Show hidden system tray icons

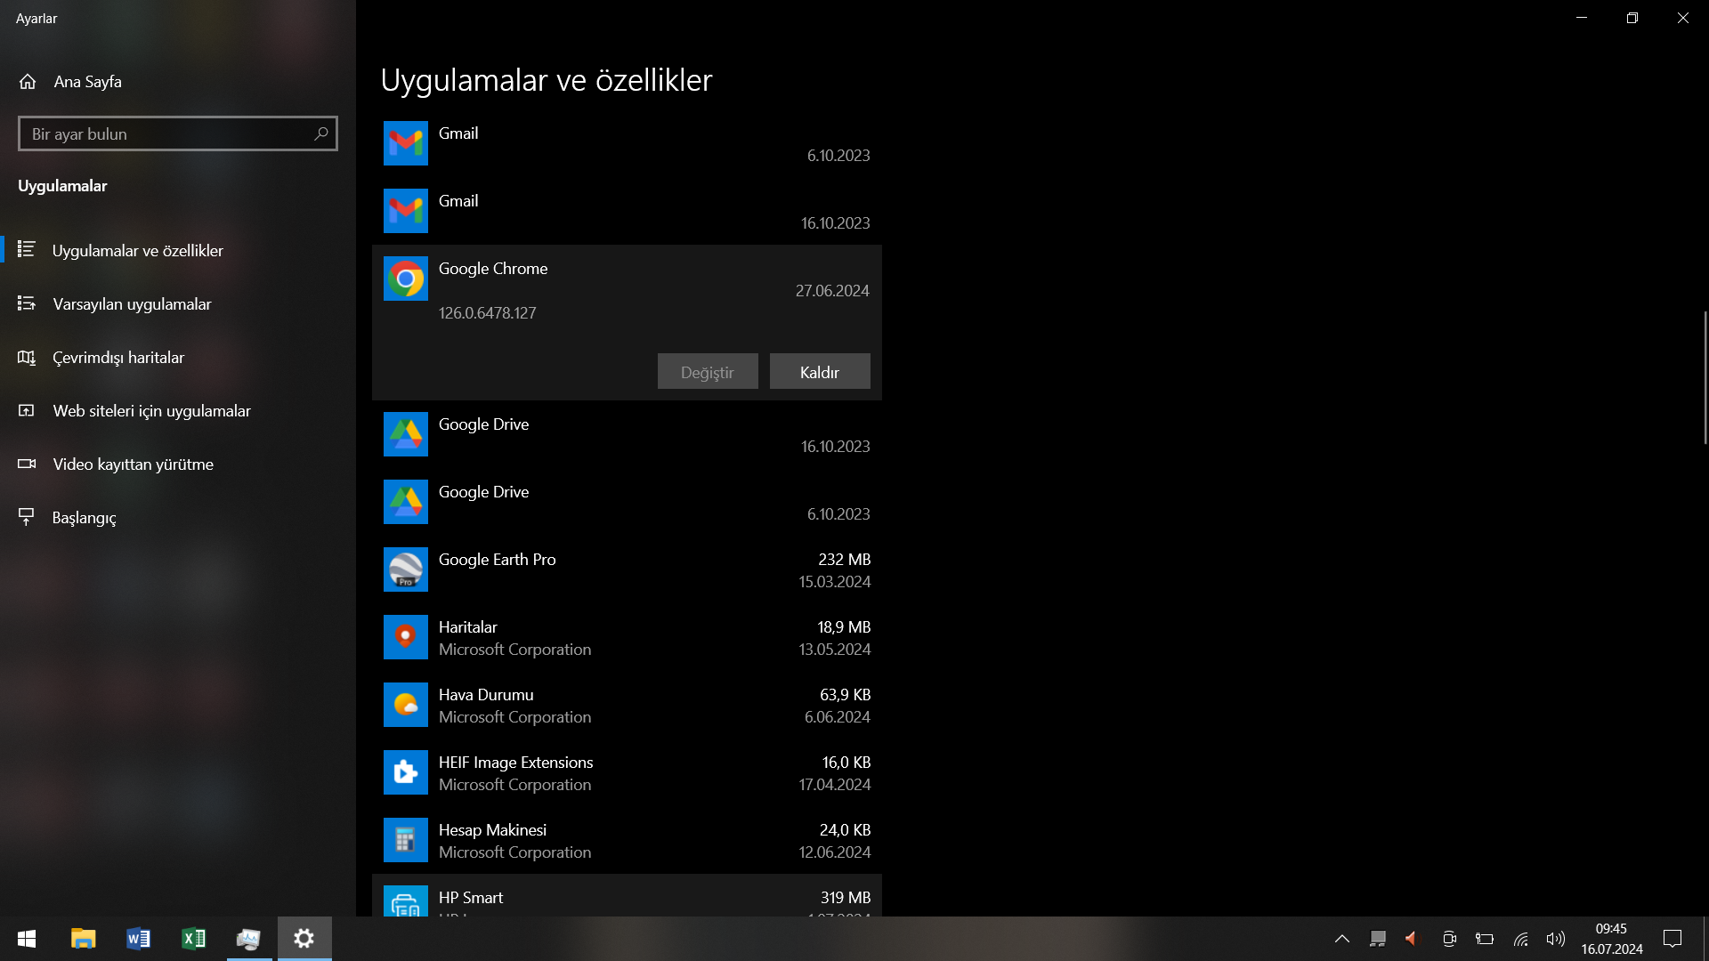[1341, 939]
